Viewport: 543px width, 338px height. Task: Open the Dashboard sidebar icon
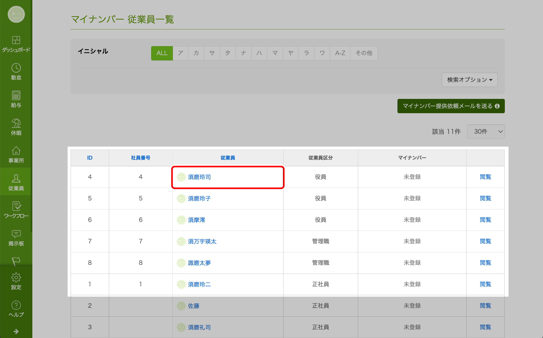click(x=16, y=40)
